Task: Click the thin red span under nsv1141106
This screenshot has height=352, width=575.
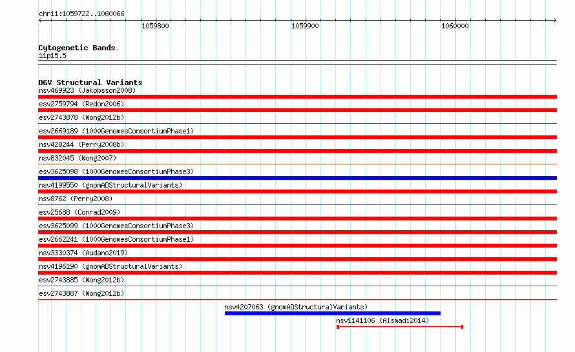Action: (400, 327)
